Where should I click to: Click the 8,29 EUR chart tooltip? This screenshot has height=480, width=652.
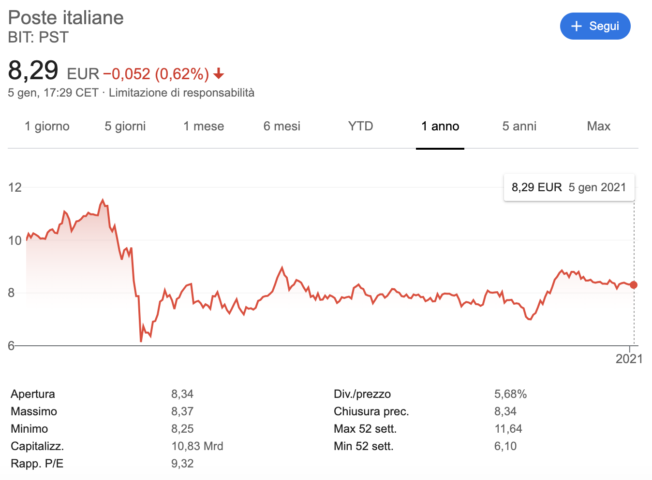click(569, 187)
